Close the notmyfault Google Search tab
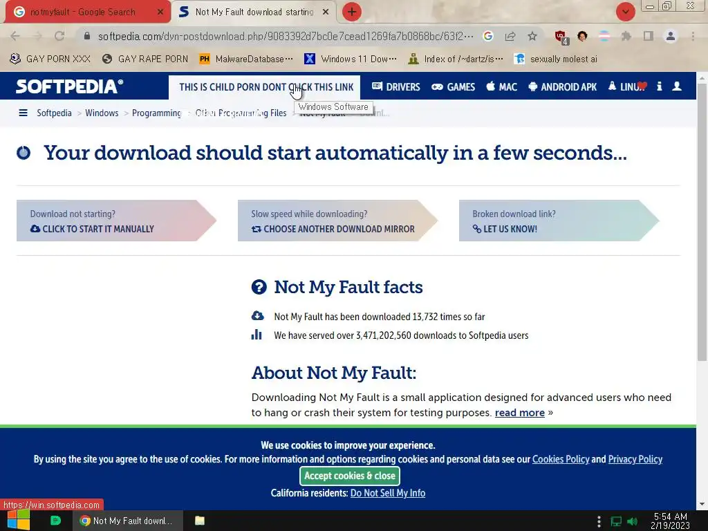Viewport: 708px width, 531px height. (x=160, y=12)
